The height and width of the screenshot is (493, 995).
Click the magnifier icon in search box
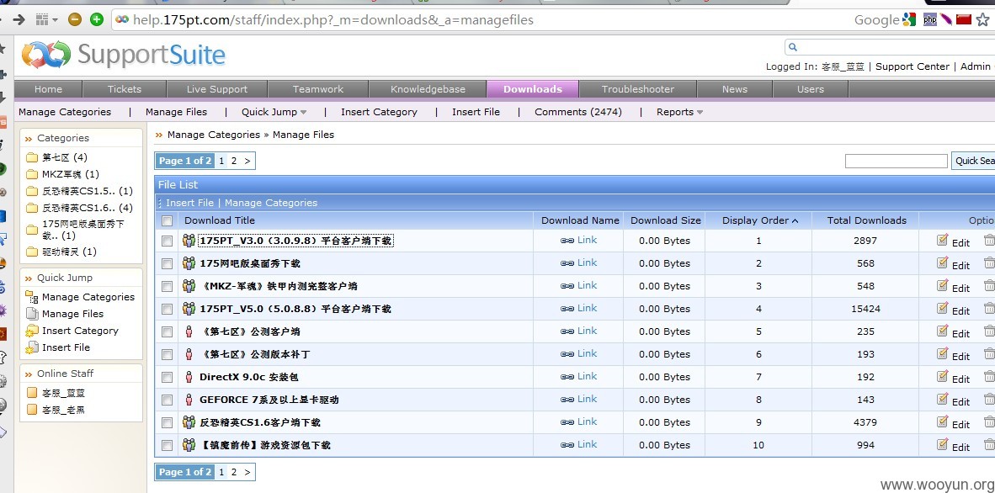(793, 47)
